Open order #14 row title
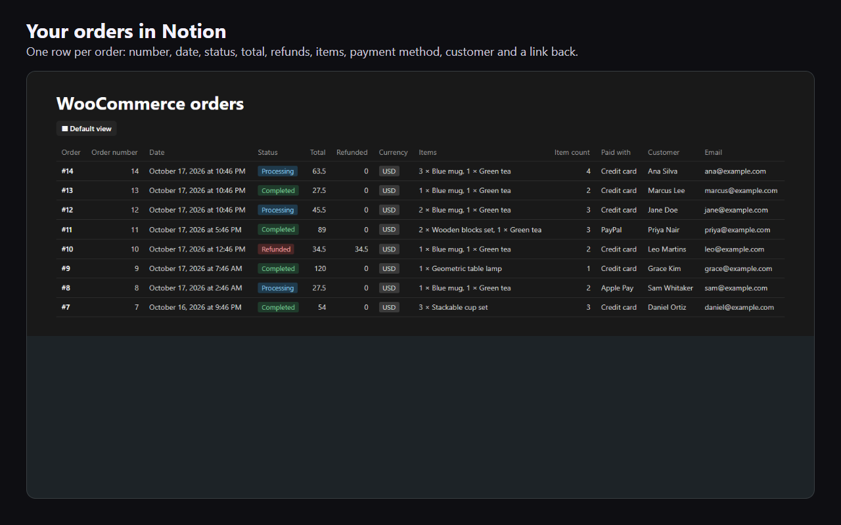 point(68,171)
